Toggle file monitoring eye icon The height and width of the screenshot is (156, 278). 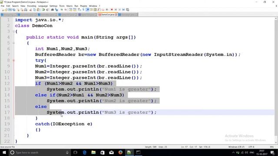click(x=107, y=10)
